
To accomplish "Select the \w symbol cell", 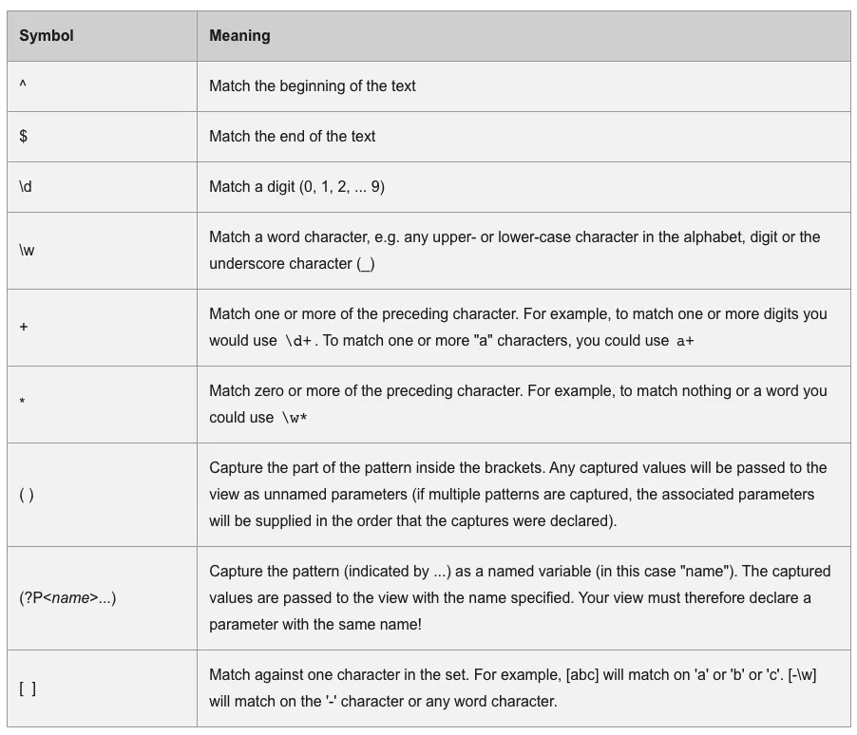I will (x=27, y=251).
